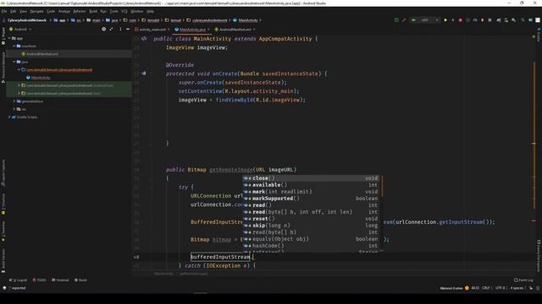
Task: Click the red Debug app icon
Action: pyautogui.click(x=460, y=20)
